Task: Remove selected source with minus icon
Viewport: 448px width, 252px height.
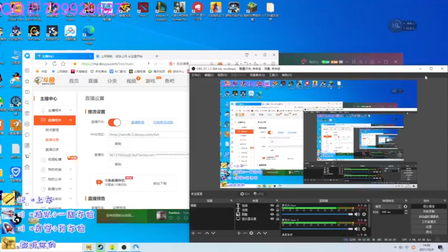Action: (x=245, y=233)
